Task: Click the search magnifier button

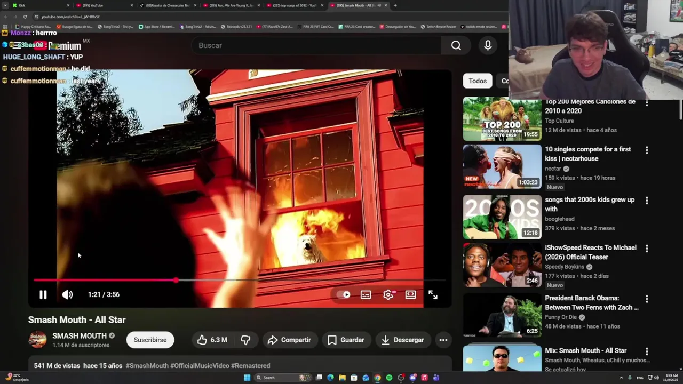Action: click(456, 45)
